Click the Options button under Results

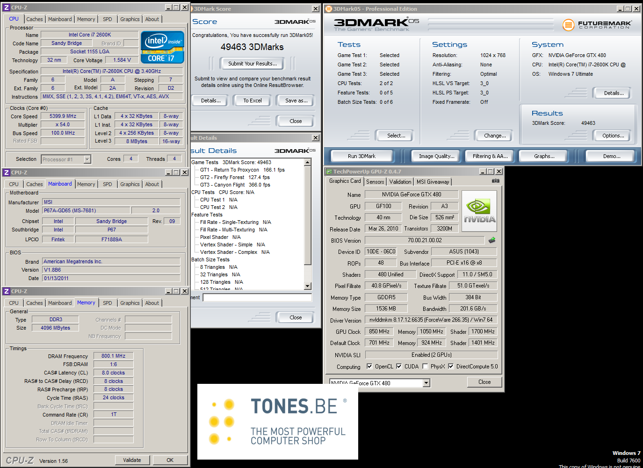point(613,136)
